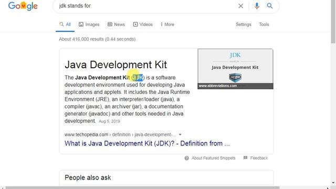336x189 pixels.
Task: Click the Feedback flag icon
Action: tap(245, 158)
